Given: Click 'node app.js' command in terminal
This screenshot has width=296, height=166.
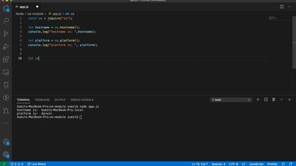Looking at the screenshot, I should pos(89,107).
